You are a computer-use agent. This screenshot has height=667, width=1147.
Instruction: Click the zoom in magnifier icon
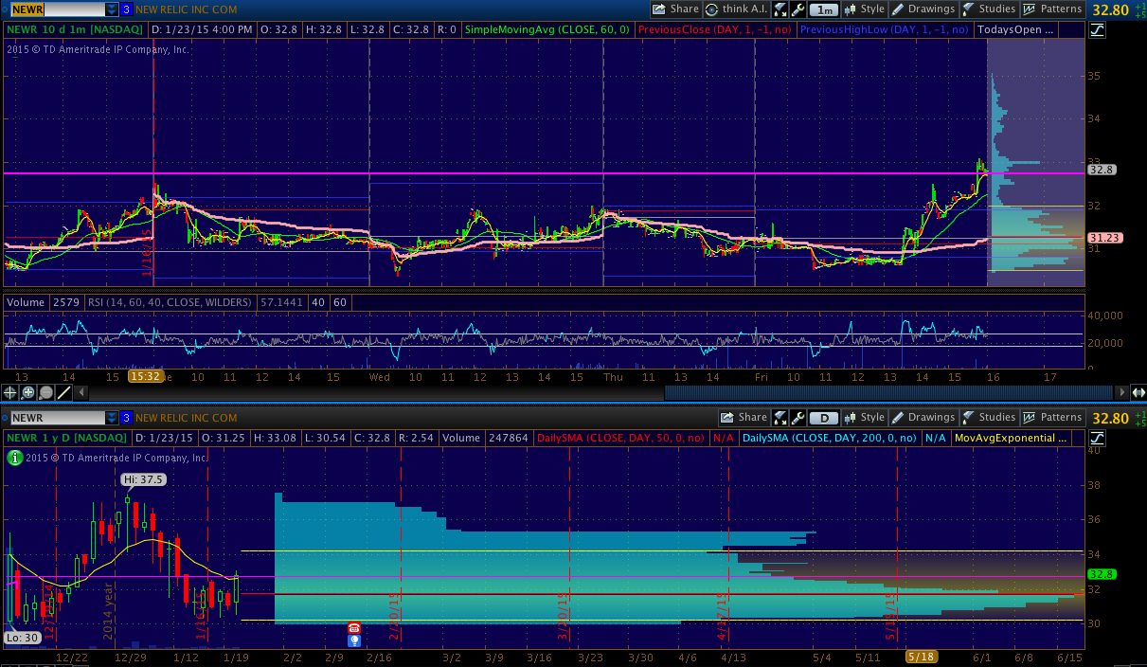[28, 392]
